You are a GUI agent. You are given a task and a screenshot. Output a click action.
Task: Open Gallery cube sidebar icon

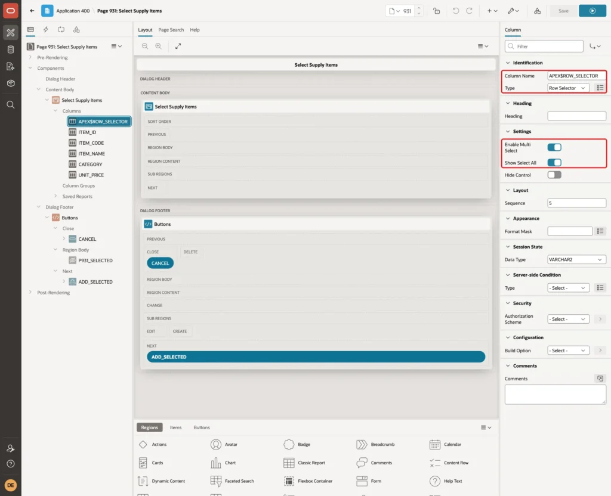(11, 83)
